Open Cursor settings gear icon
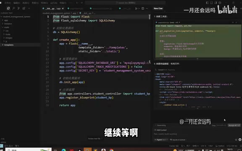 (220, 3)
